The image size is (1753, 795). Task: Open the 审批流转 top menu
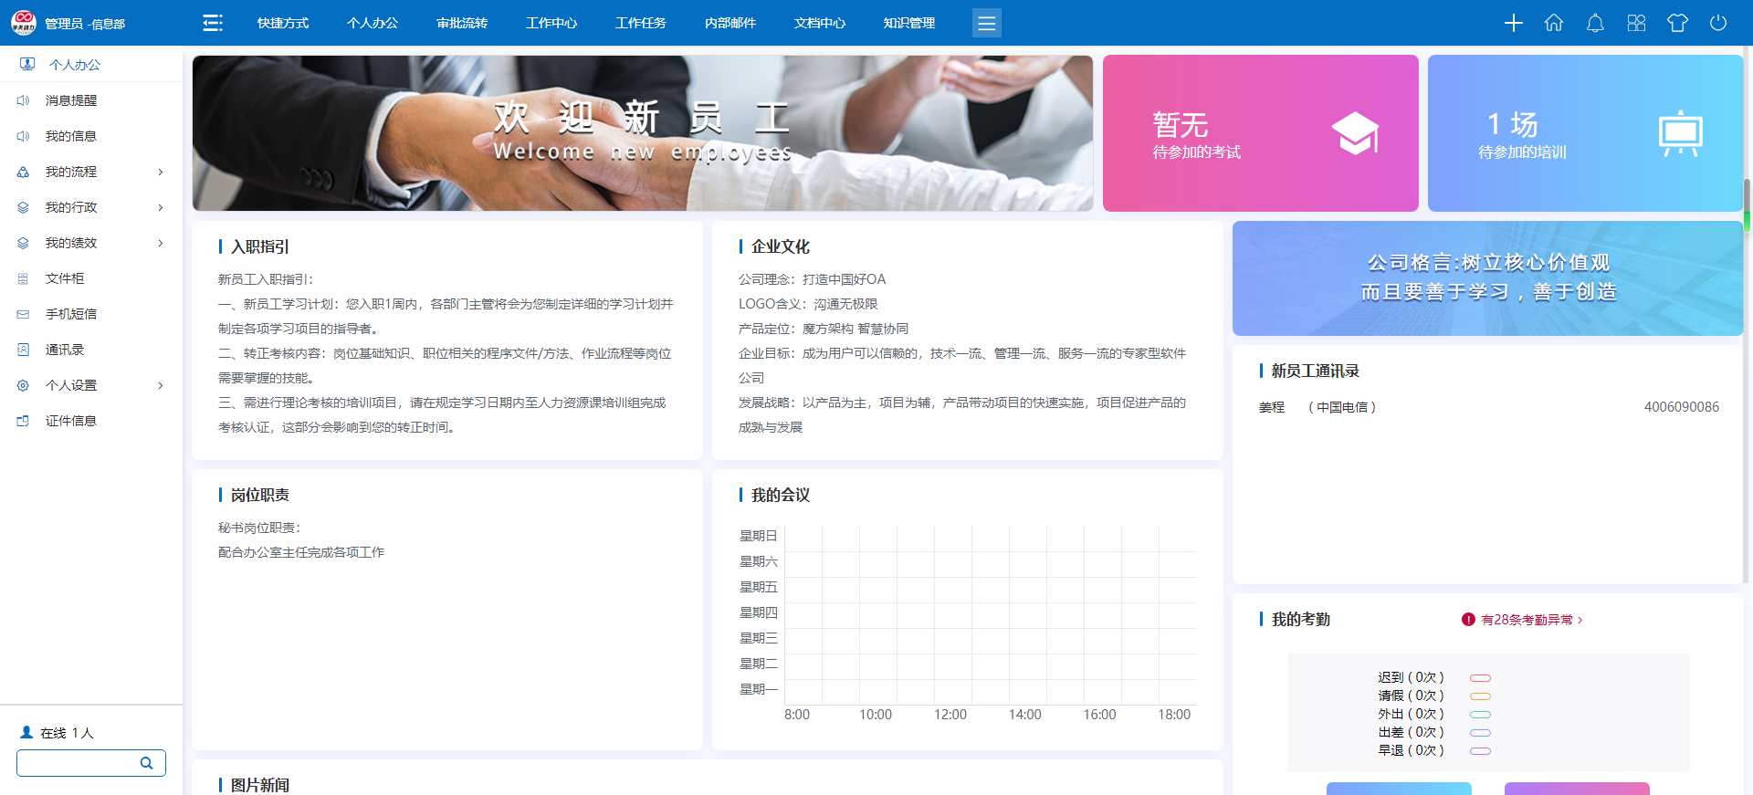tap(462, 23)
